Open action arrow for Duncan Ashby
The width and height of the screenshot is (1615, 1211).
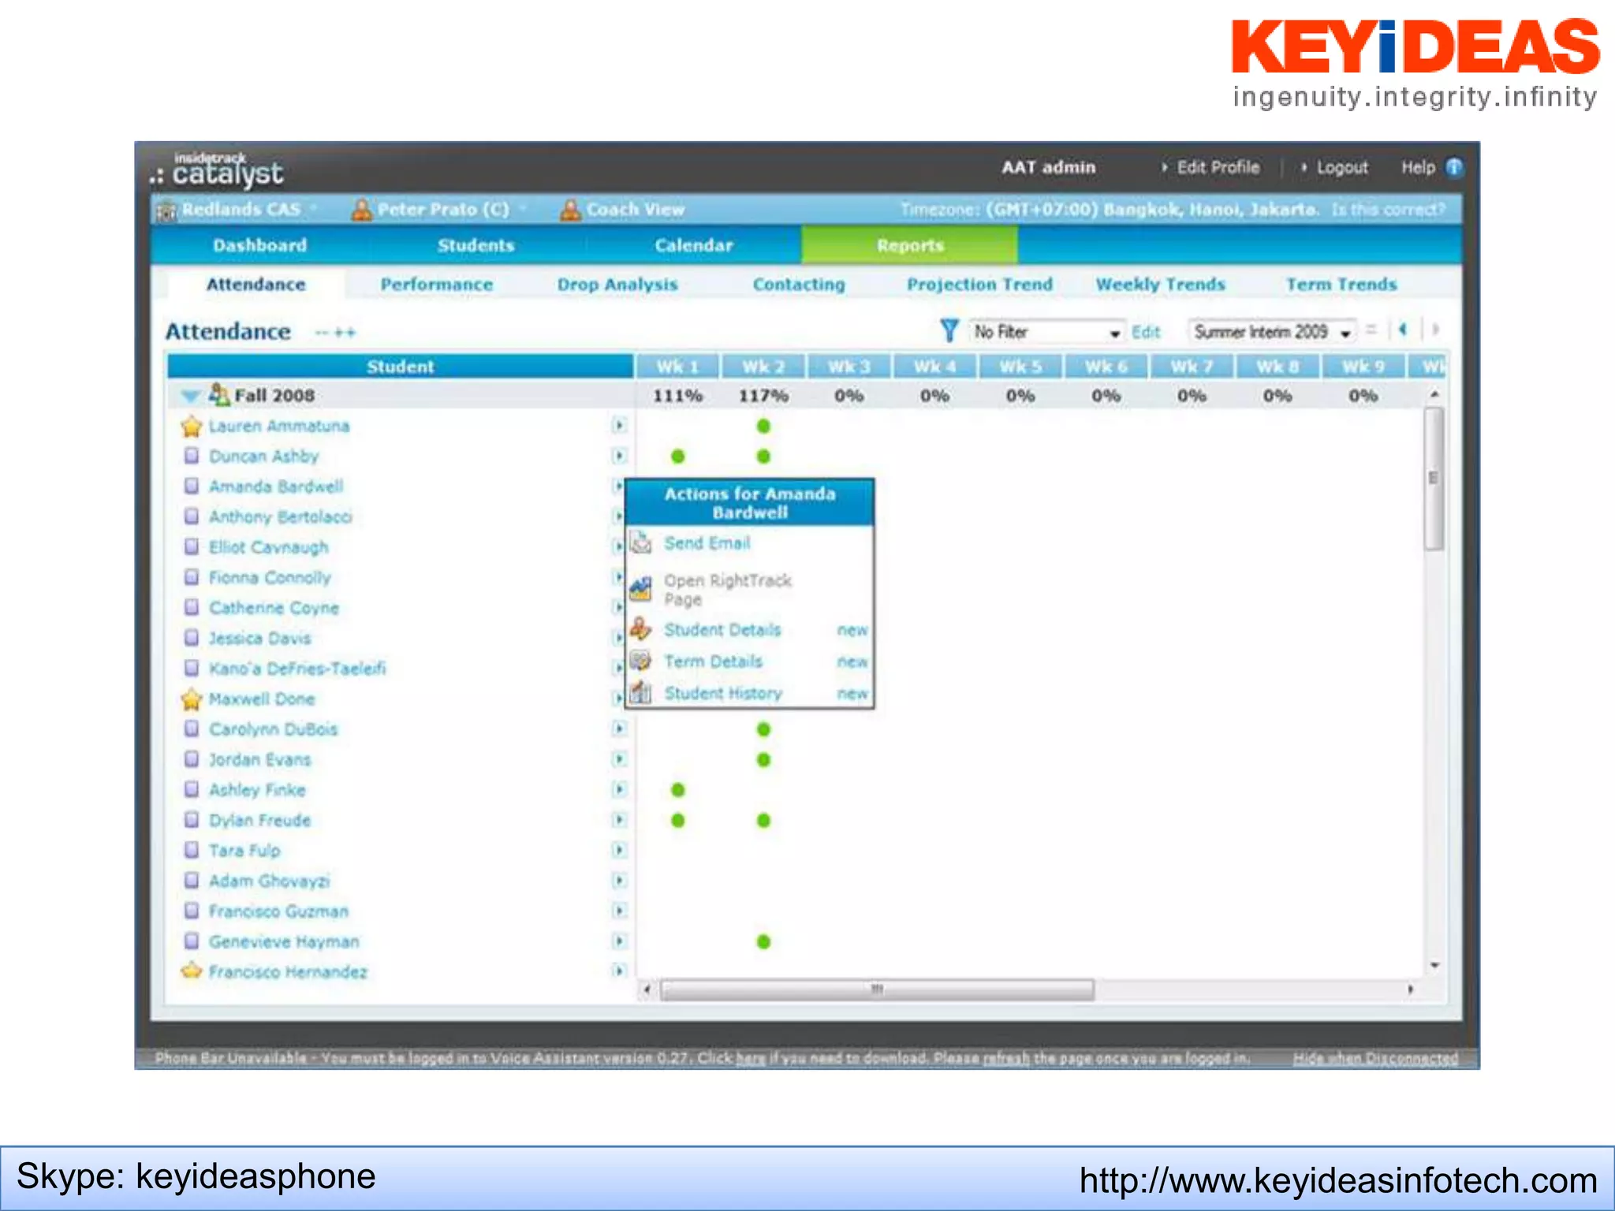point(619,456)
